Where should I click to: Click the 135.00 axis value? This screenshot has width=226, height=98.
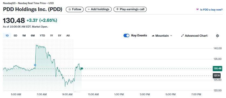tap(217, 59)
